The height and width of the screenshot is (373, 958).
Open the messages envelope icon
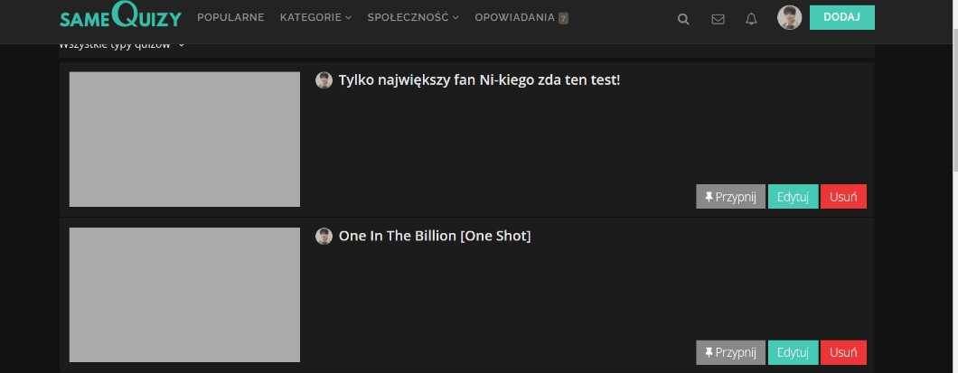[x=718, y=18]
